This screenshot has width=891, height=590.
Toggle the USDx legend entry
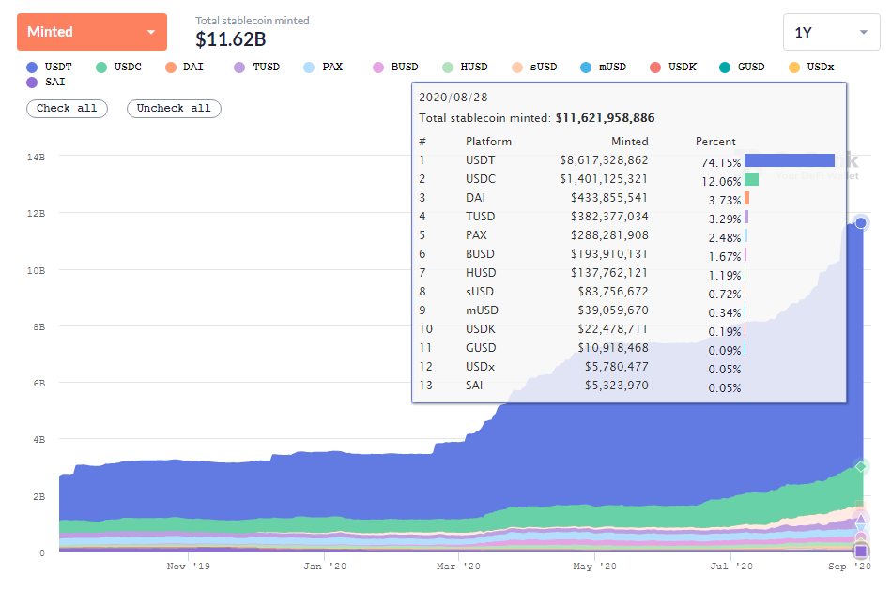point(811,67)
